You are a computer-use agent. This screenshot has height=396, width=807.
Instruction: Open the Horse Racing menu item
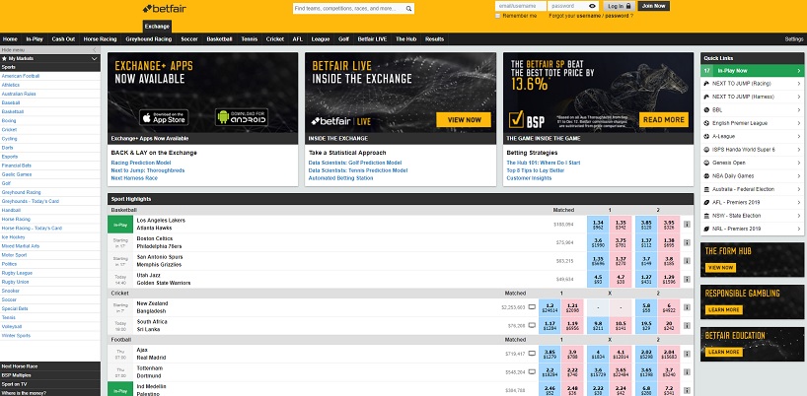coord(101,39)
